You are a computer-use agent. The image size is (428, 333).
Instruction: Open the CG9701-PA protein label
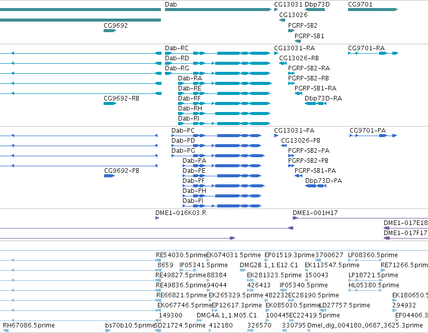click(x=368, y=131)
